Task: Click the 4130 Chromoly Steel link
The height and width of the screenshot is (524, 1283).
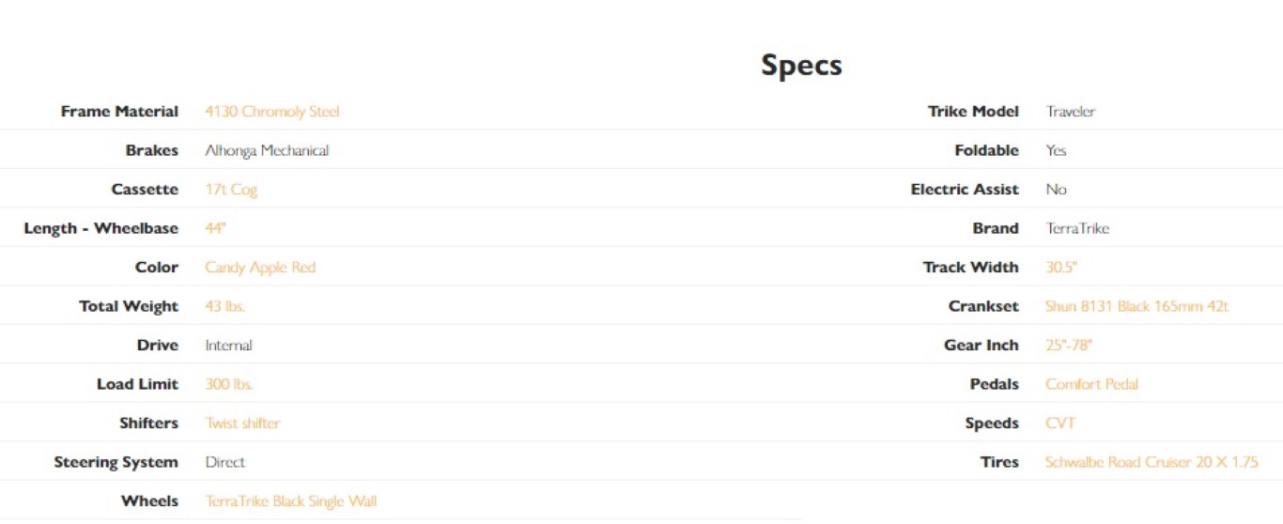Action: pyautogui.click(x=272, y=112)
